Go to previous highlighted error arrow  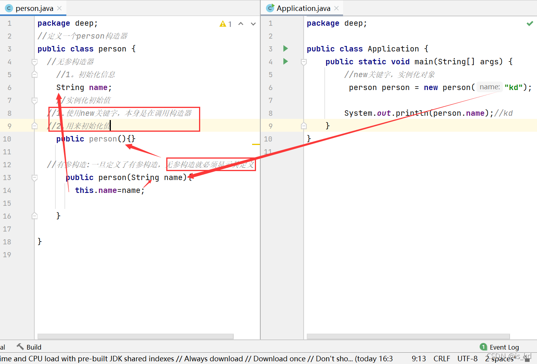click(x=241, y=24)
